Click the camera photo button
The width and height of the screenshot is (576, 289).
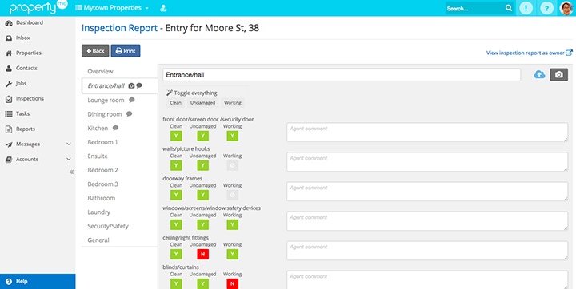[558, 75]
